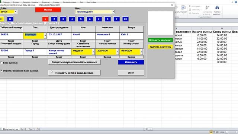Screen dimensions: 238x134
Task: Click the AutoSum sigma icon
Action: [x=190, y=6]
